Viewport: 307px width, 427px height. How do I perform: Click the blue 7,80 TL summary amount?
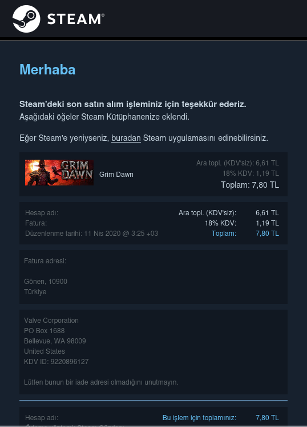pyautogui.click(x=267, y=234)
